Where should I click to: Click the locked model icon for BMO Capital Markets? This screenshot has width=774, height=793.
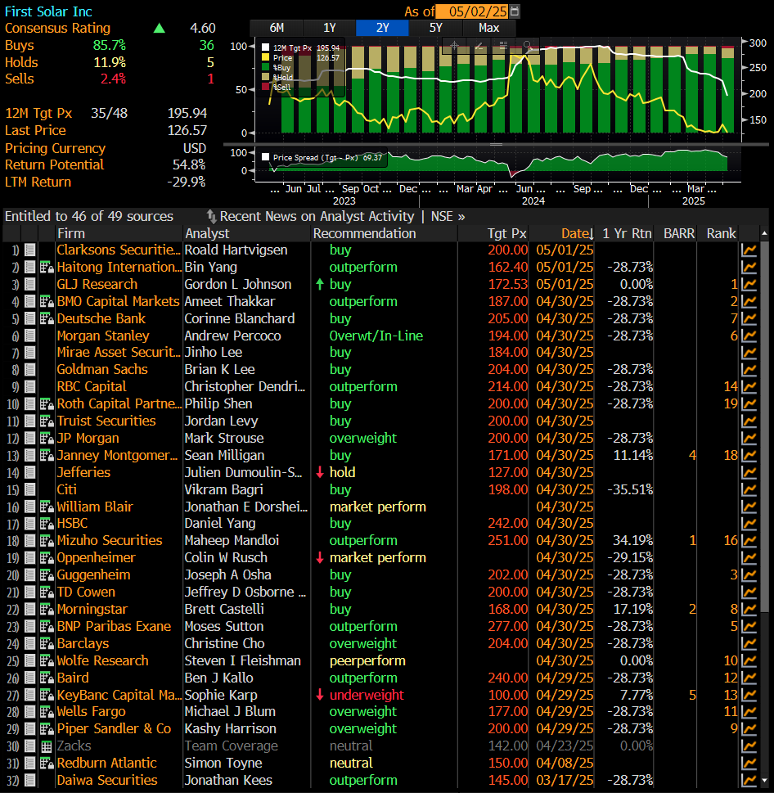[47, 301]
